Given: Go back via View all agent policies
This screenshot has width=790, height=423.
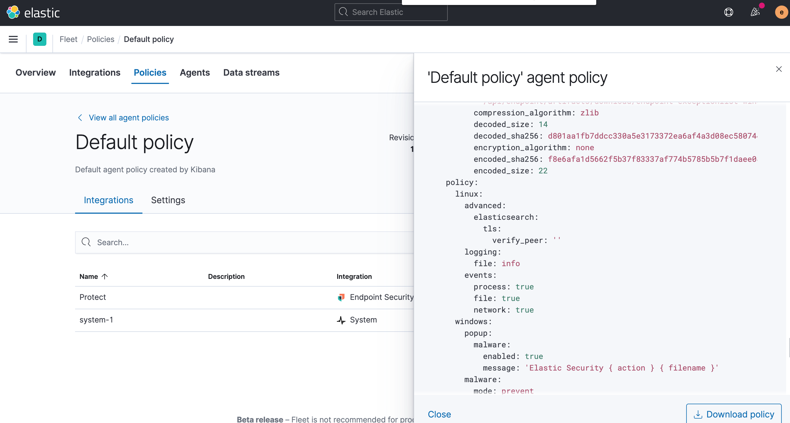Looking at the screenshot, I should [x=129, y=118].
